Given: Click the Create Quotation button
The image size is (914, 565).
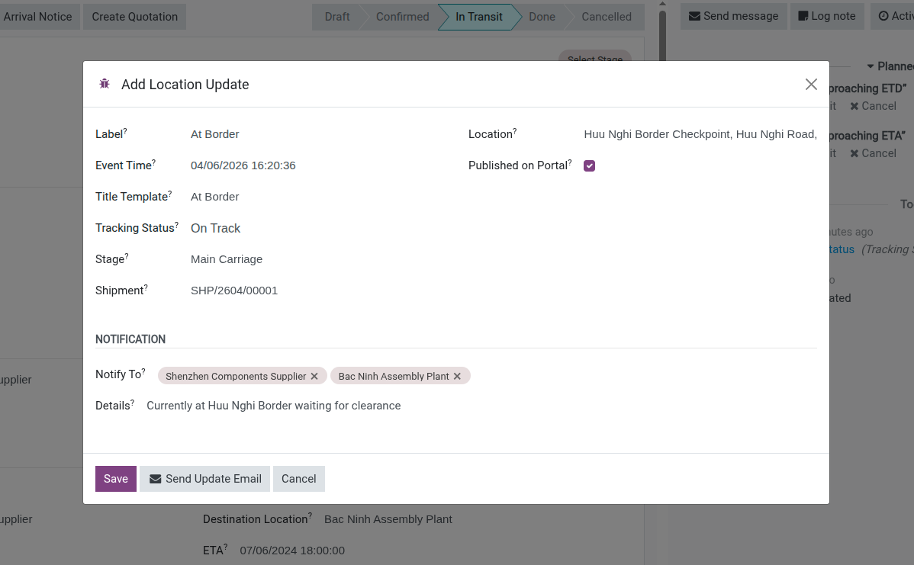Looking at the screenshot, I should [x=134, y=17].
